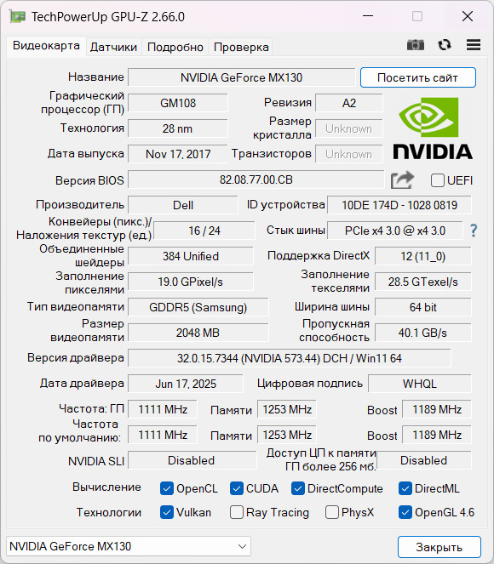
Task: Toggle the Vulkan checkbox
Action: [x=166, y=512]
